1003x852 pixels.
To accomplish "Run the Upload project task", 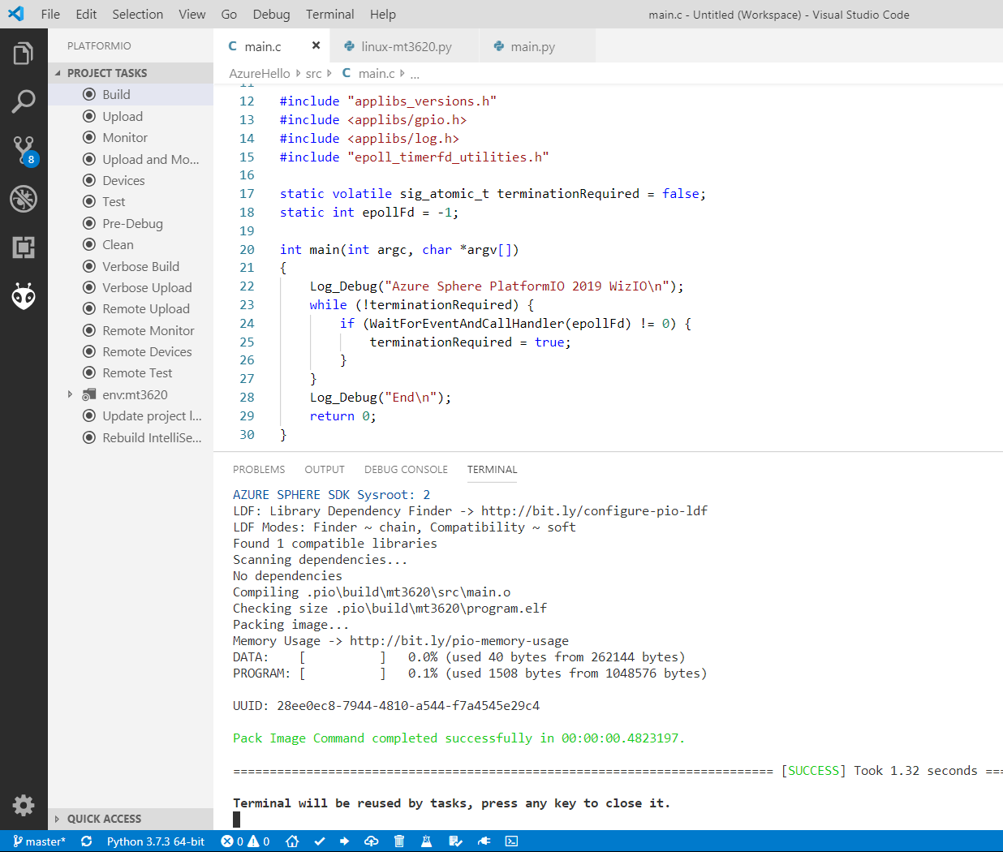I will point(131,116).
